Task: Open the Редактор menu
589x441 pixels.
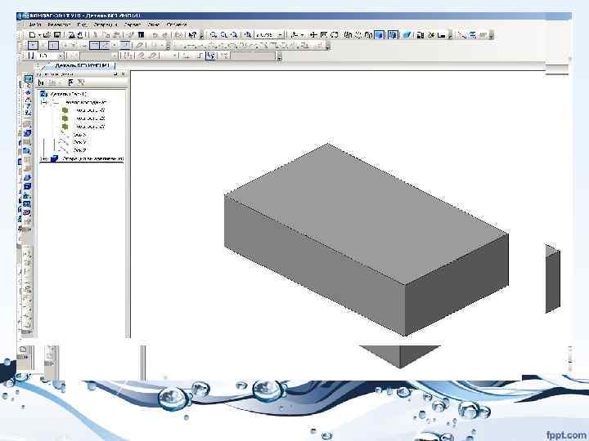Action: click(59, 24)
